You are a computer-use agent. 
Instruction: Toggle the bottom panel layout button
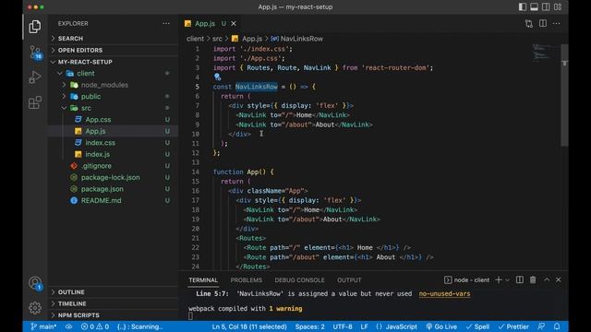534,6
